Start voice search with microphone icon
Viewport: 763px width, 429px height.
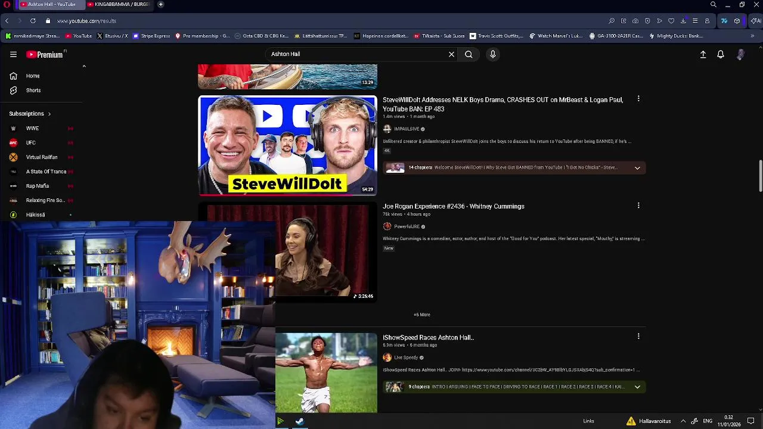tap(492, 54)
